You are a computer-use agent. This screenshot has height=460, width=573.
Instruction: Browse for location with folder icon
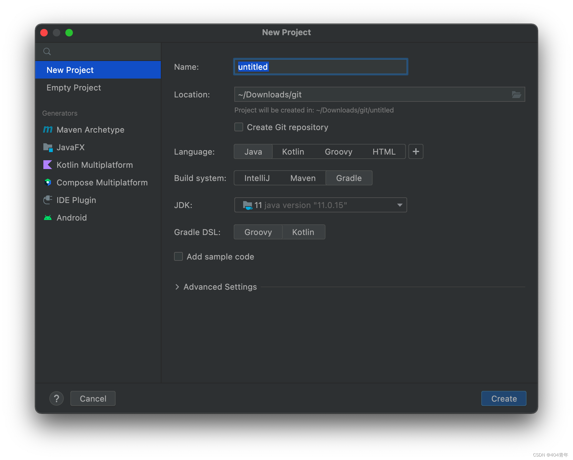pyautogui.click(x=516, y=94)
